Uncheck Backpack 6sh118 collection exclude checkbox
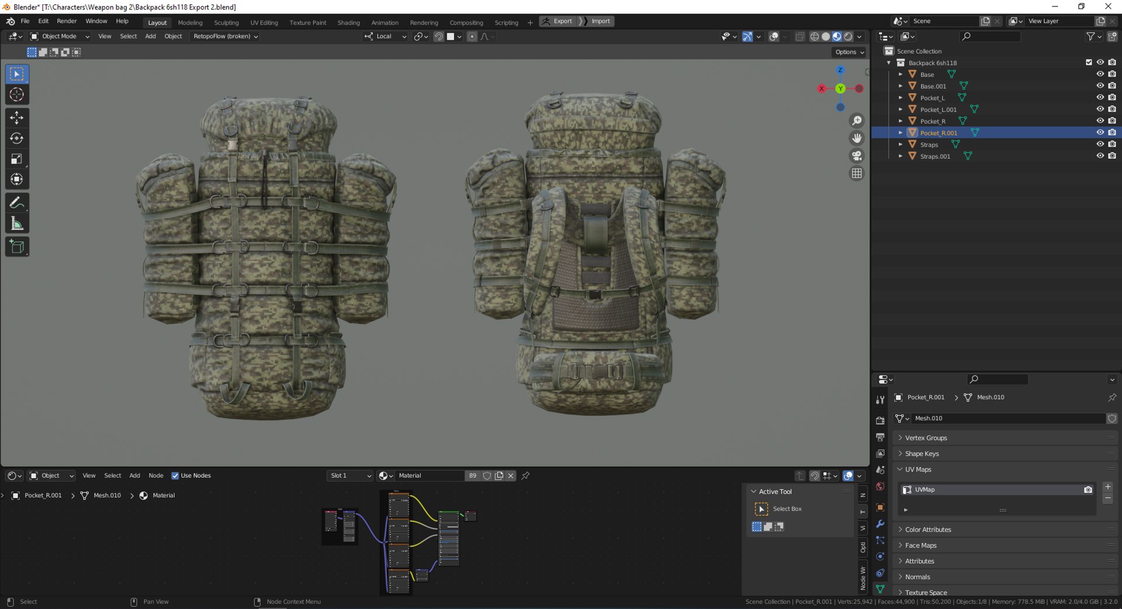Image resolution: width=1122 pixels, height=609 pixels. 1089,62
